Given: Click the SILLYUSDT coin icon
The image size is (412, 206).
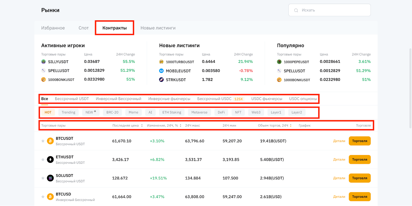Looking at the screenshot, I should (44, 62).
